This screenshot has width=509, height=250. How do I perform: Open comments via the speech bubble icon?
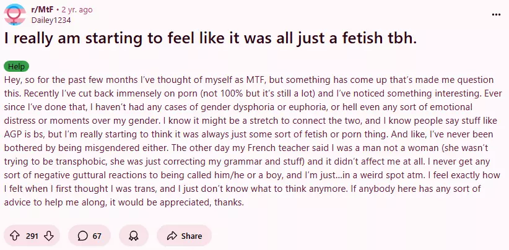pos(83,236)
